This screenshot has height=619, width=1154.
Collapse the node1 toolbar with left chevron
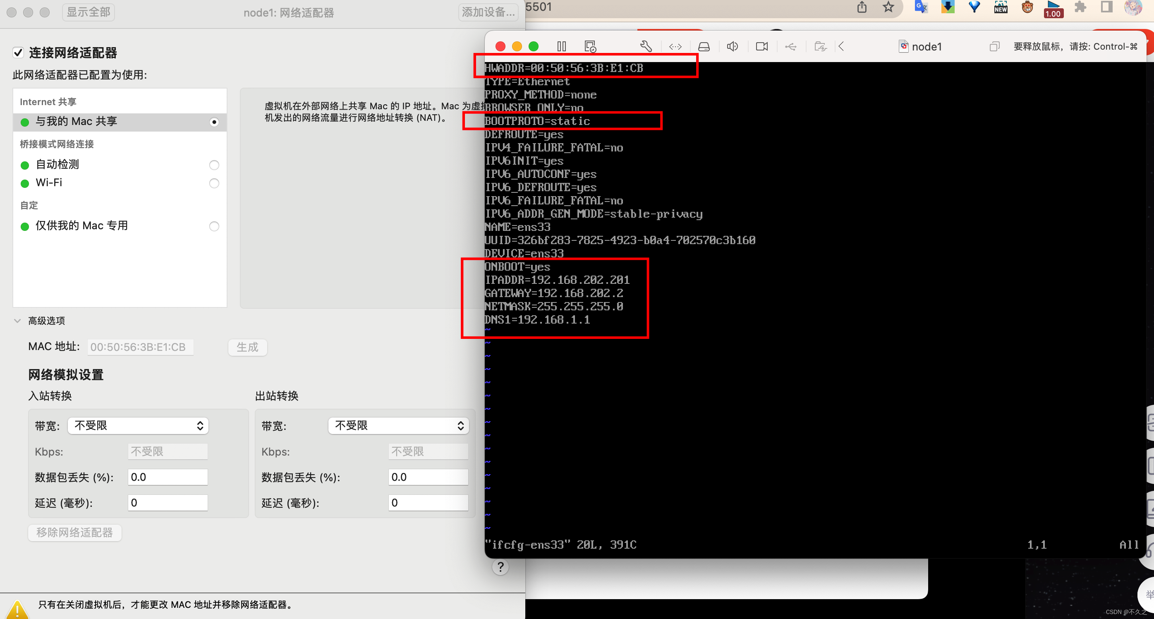841,46
